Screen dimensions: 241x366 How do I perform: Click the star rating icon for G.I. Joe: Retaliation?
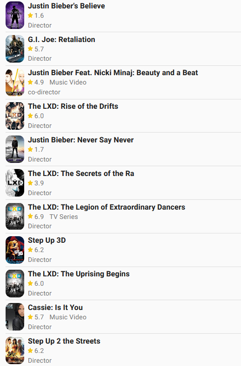[x=30, y=49]
